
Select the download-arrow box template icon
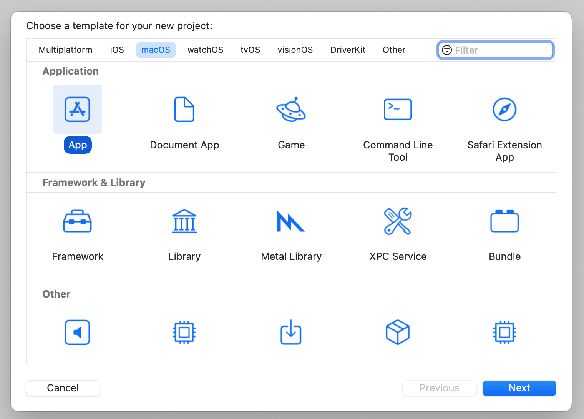click(291, 332)
